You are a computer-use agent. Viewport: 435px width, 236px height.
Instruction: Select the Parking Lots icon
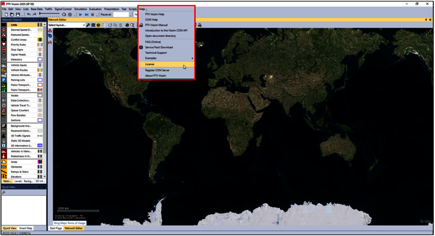coord(4,80)
